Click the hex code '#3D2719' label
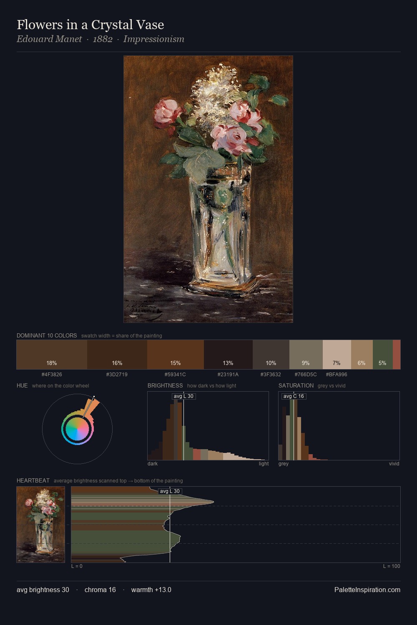This screenshot has width=417, height=625. 117,374
